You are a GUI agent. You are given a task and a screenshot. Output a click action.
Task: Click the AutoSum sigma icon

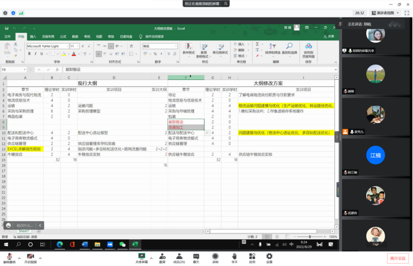click(257, 44)
